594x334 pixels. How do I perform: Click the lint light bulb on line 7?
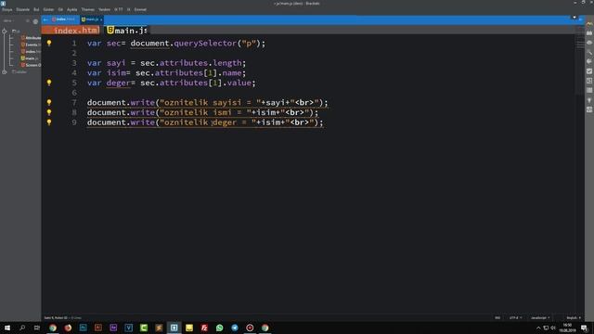point(49,102)
